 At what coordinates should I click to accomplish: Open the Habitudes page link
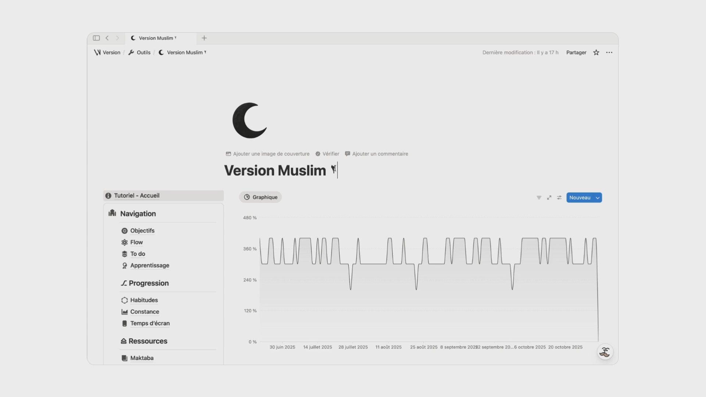[144, 300]
